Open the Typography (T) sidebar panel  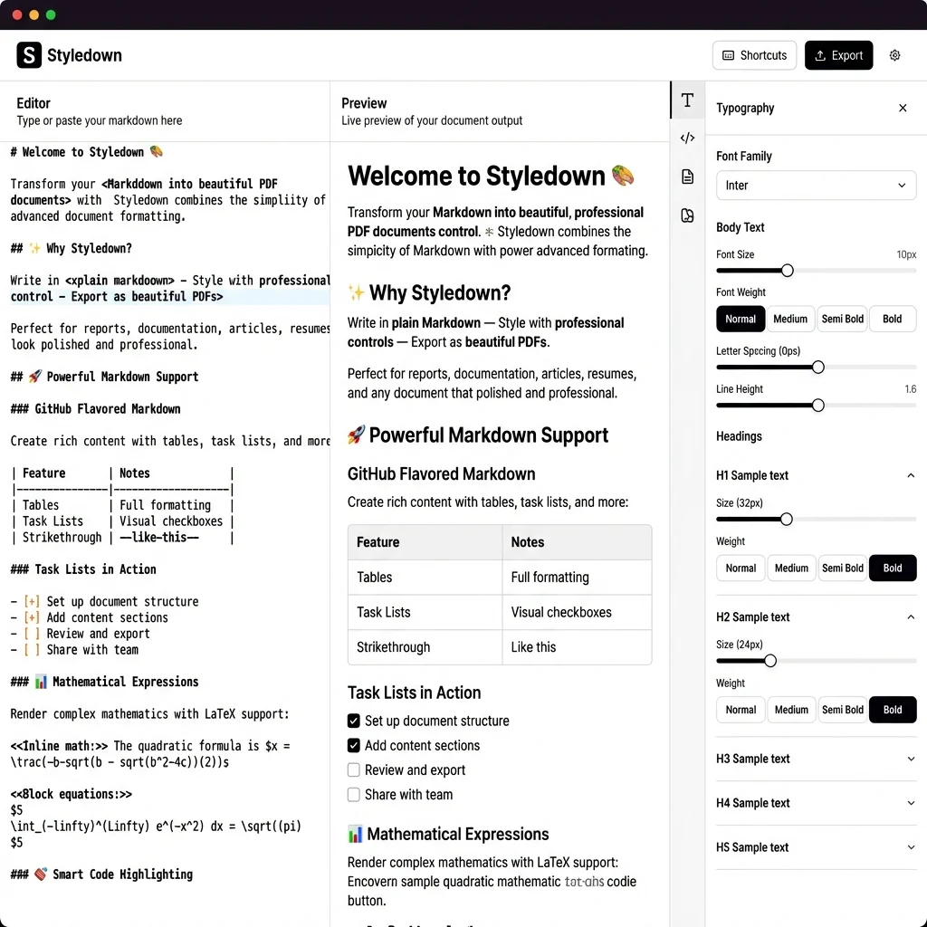pyautogui.click(x=687, y=100)
